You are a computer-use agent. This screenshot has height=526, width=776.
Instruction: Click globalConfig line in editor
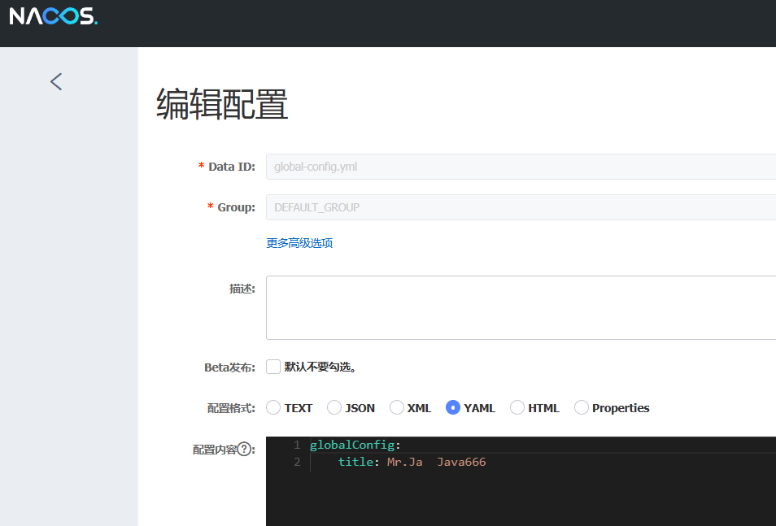[x=355, y=445]
